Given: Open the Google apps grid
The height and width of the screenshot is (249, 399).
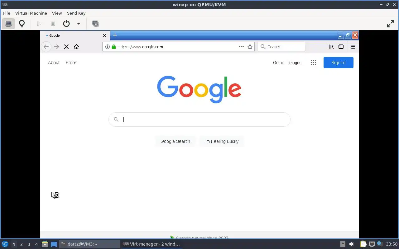Looking at the screenshot, I should 314,63.
